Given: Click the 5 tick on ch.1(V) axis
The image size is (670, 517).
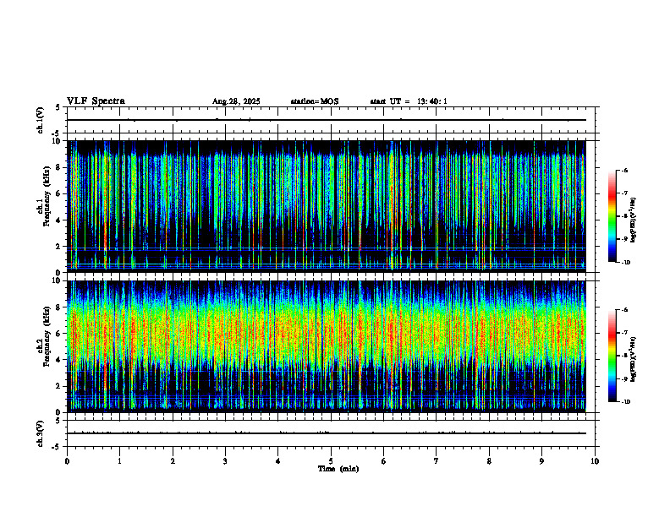Looking at the screenshot, I should point(58,107).
